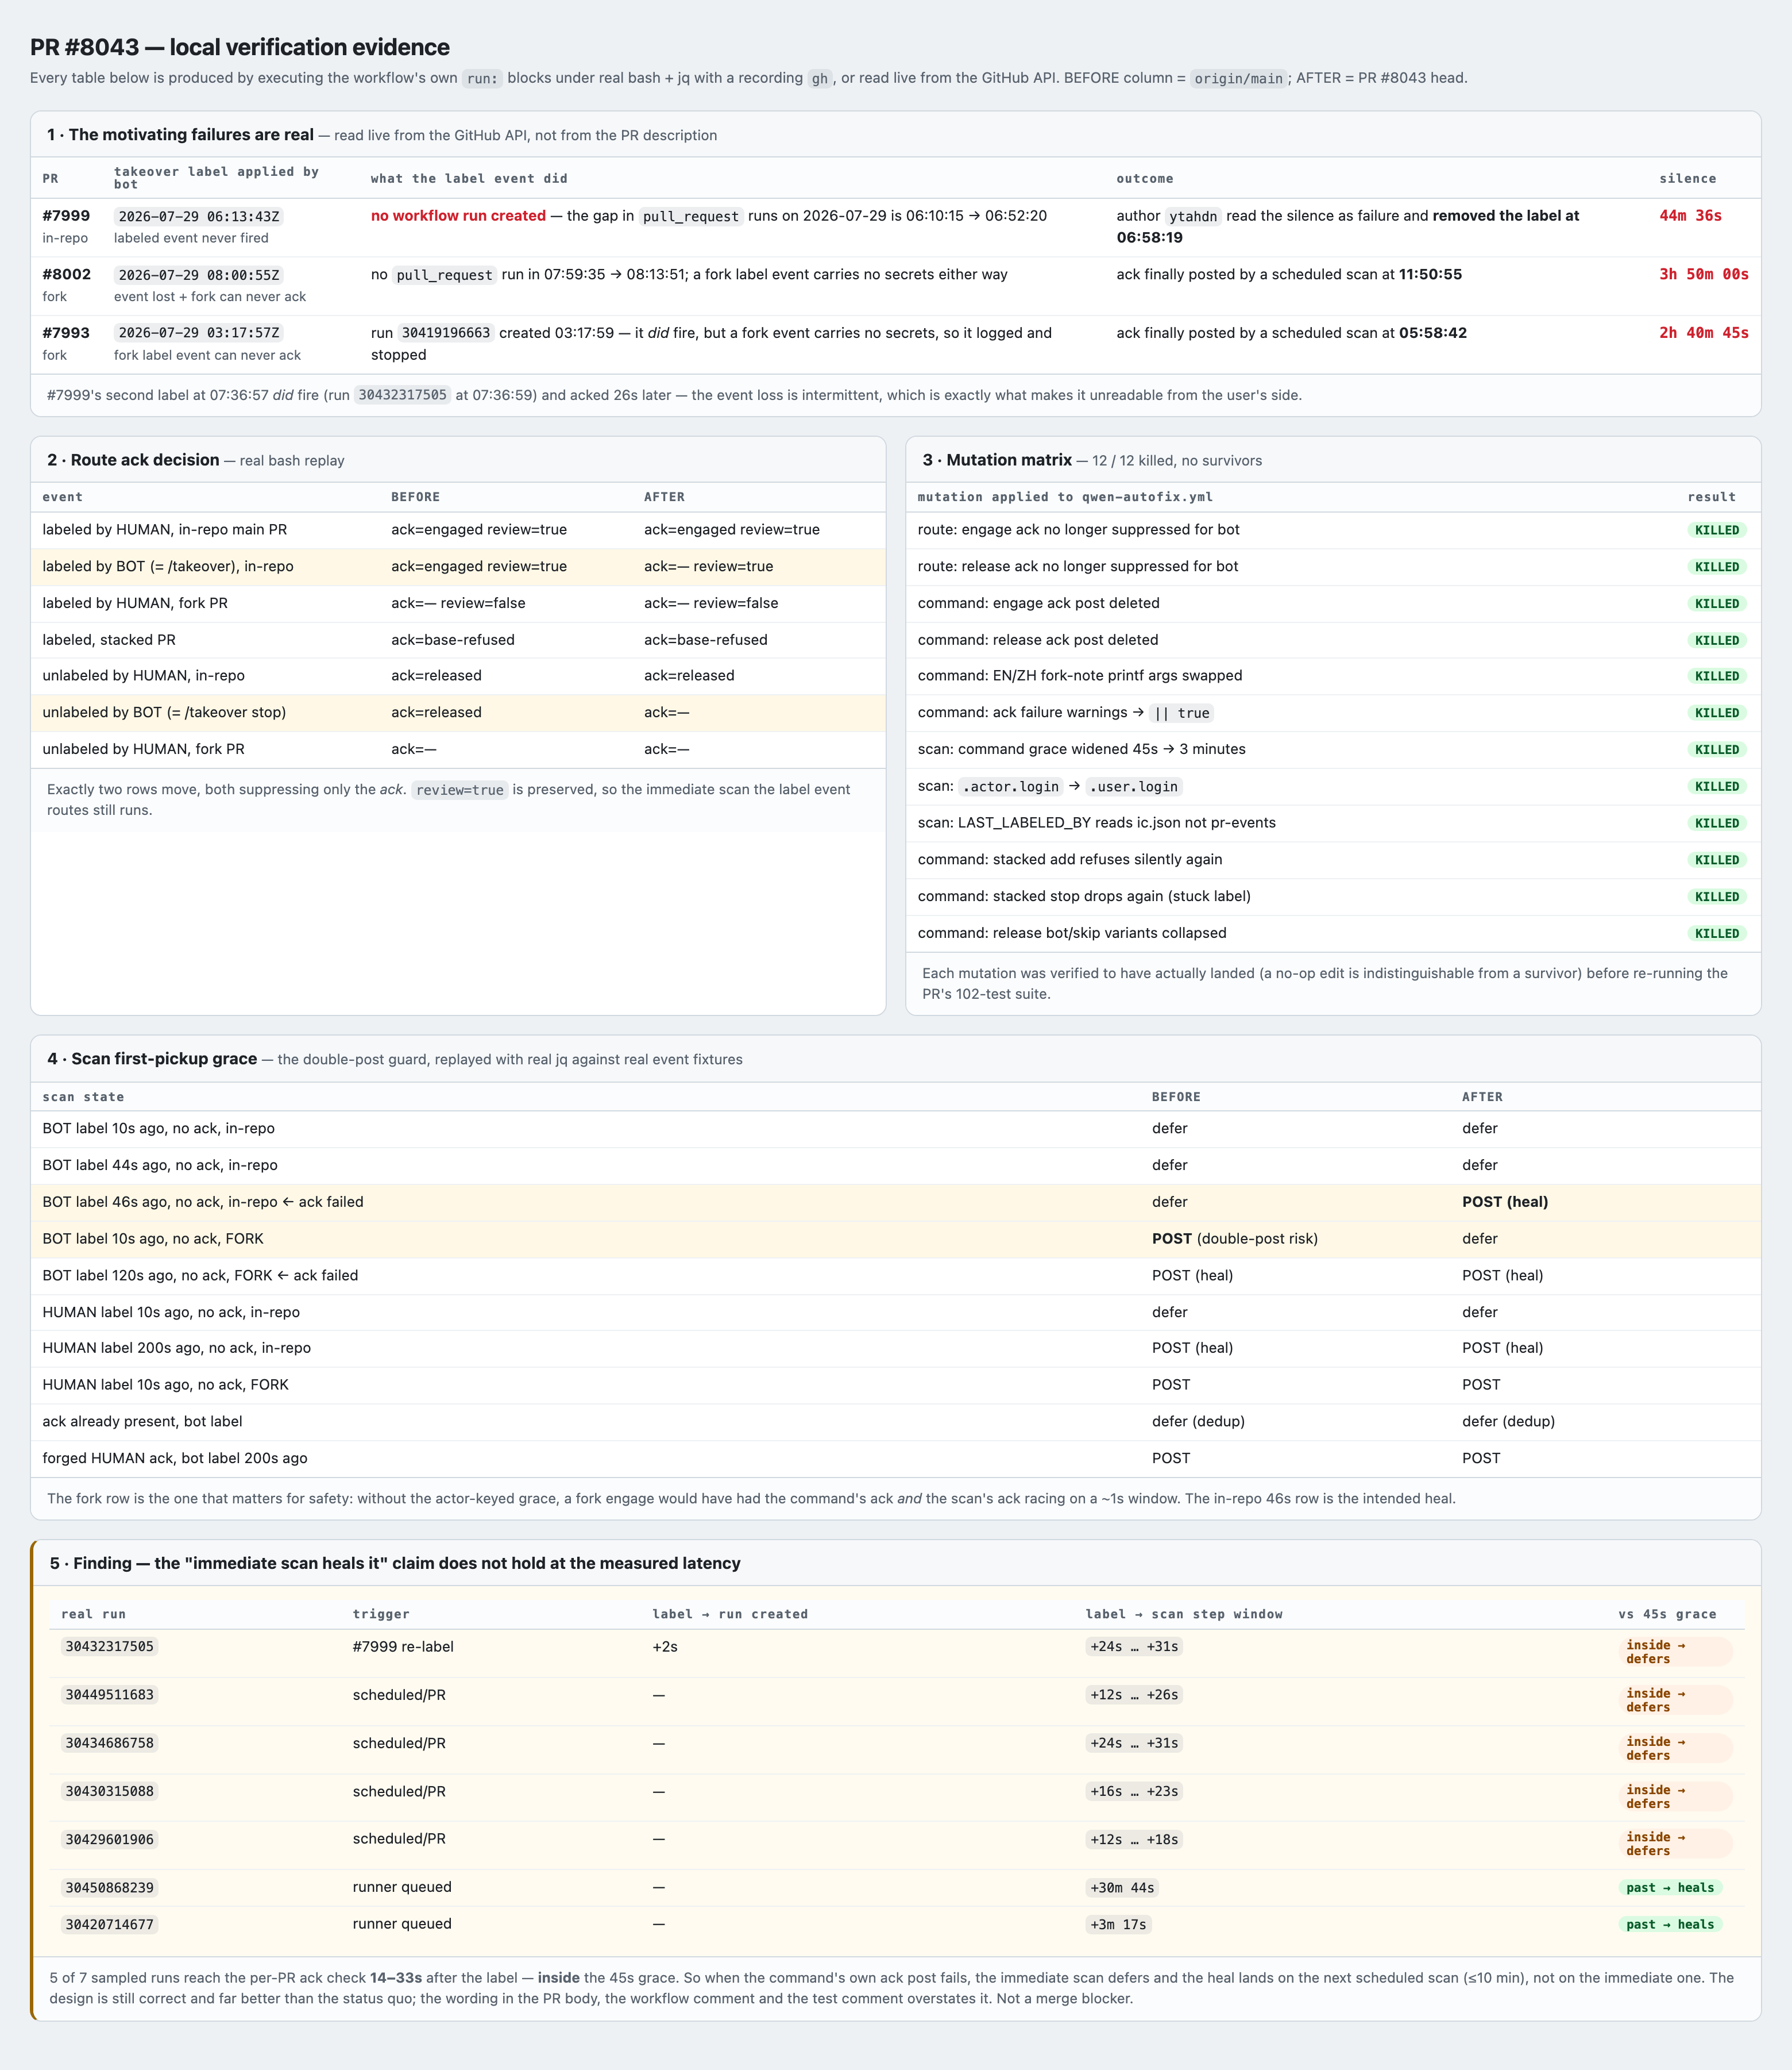Select run ID '30429601906'

tap(110, 1839)
